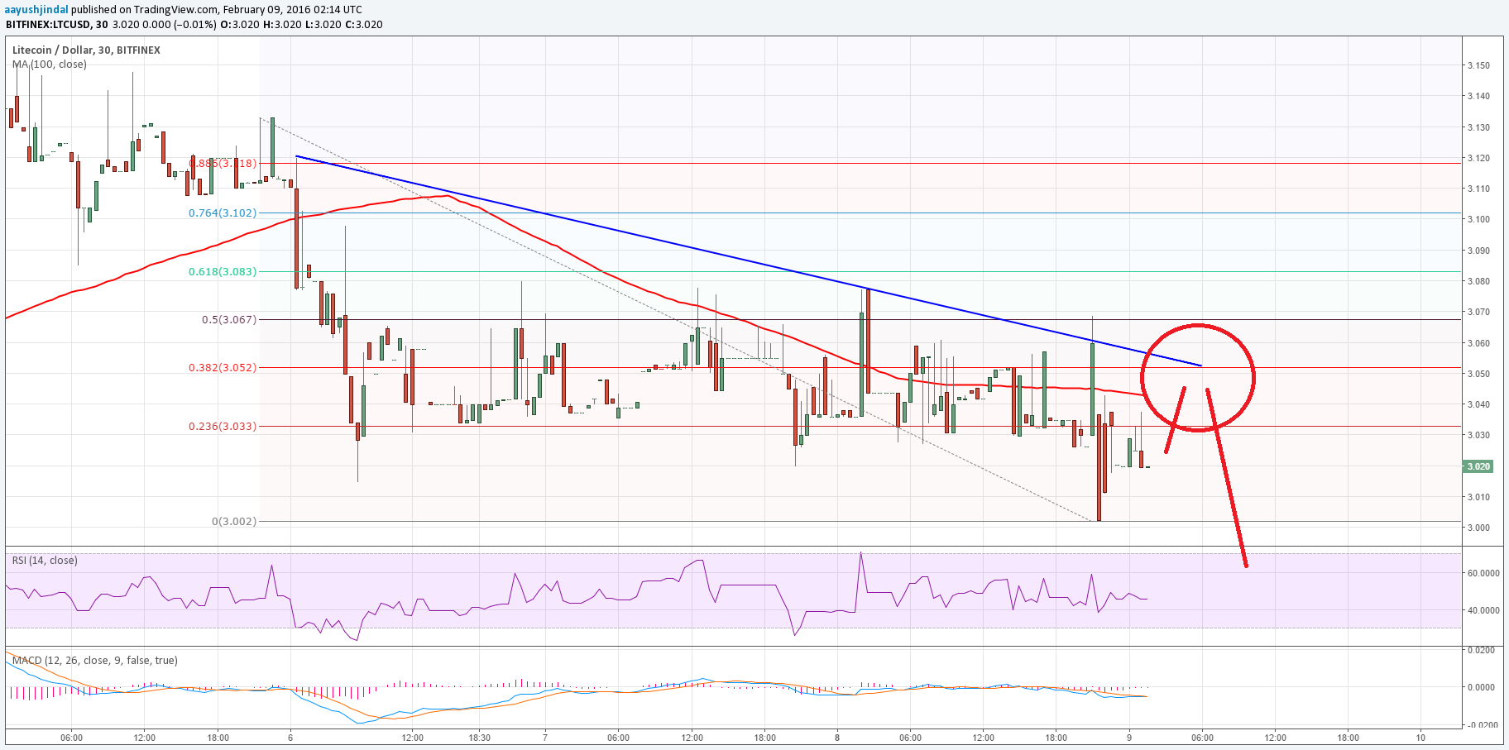
Task: Click the MA (100, close) indicator label
Action: point(50,64)
